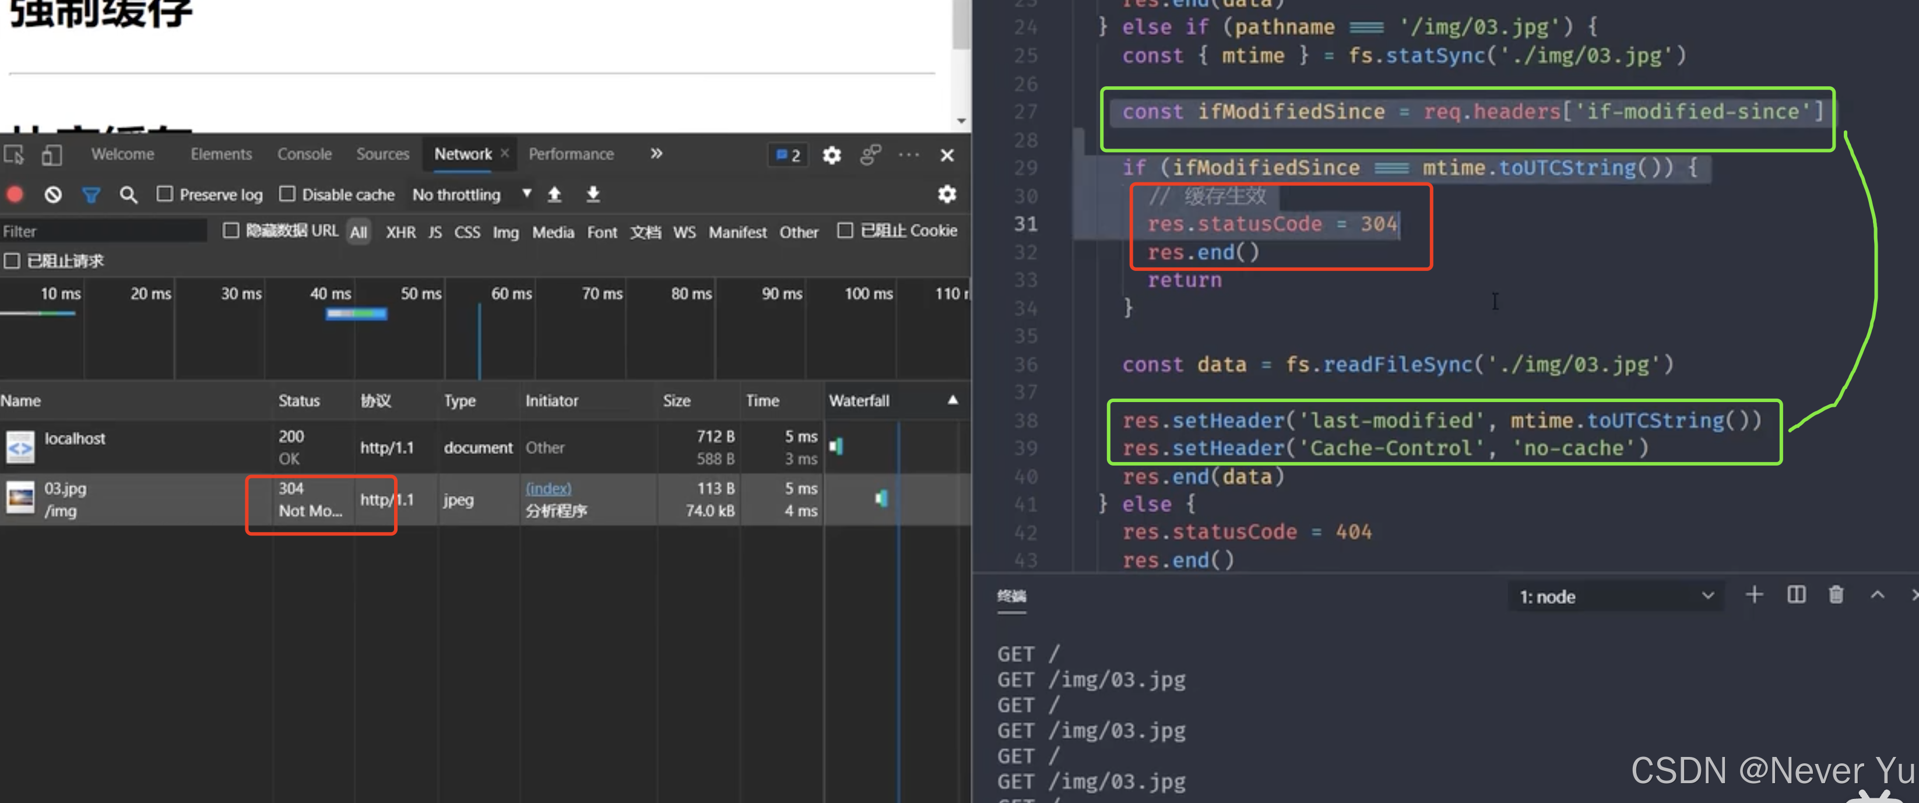Click the import HAR upload arrow
The image size is (1919, 803).
point(554,195)
